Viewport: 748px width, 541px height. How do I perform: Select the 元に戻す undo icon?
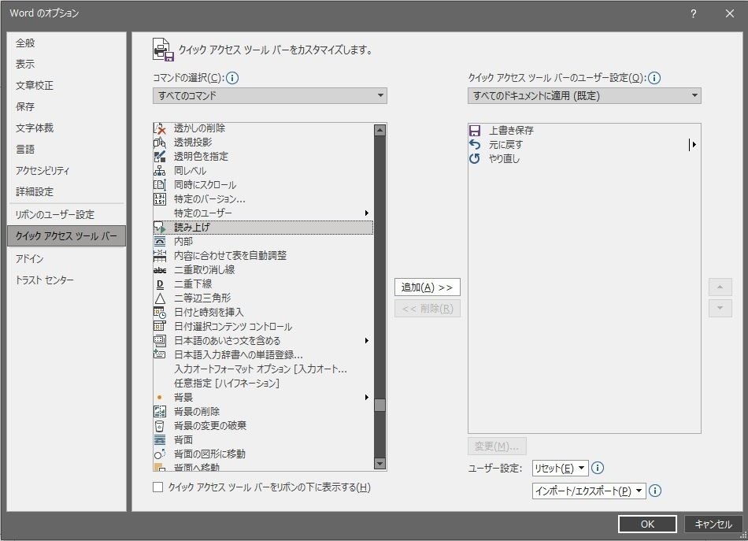(x=475, y=144)
